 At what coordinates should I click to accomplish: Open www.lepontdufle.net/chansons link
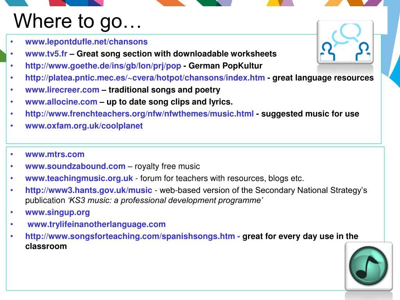(86, 41)
